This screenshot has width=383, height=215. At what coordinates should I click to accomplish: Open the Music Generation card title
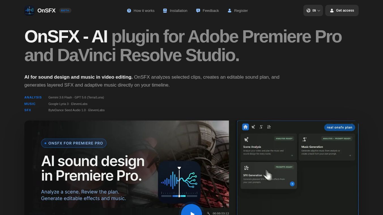pos(312,147)
